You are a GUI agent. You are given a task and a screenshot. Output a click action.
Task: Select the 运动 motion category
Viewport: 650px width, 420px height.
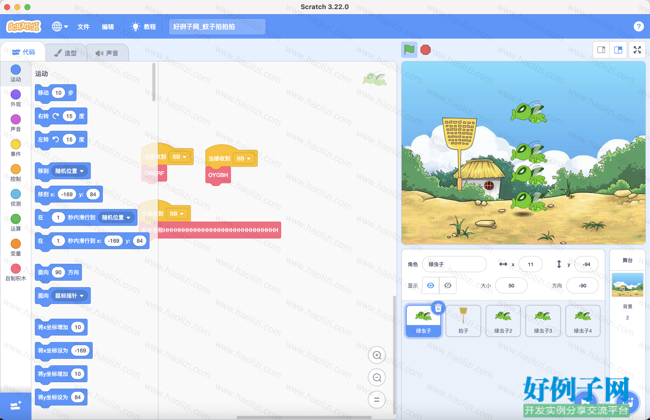pyautogui.click(x=15, y=73)
